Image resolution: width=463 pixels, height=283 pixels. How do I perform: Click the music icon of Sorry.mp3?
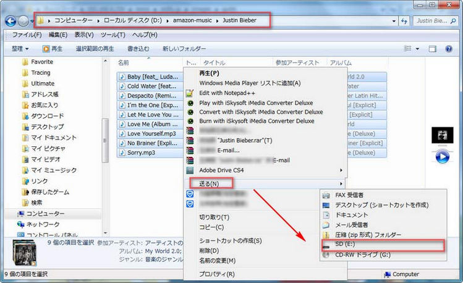click(x=122, y=153)
